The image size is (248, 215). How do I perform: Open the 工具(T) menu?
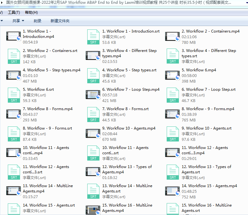pyautogui.click(x=14, y=13)
